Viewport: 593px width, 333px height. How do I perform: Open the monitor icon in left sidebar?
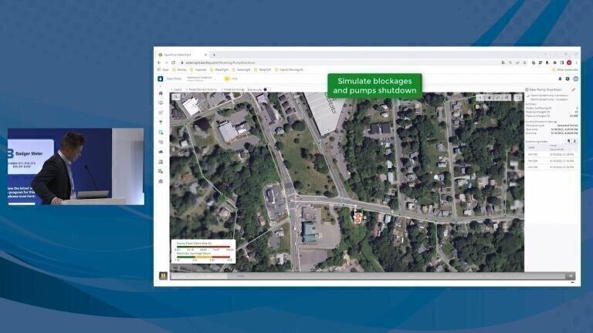[161, 103]
